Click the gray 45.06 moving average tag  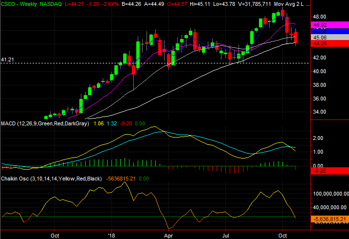coord(330,38)
